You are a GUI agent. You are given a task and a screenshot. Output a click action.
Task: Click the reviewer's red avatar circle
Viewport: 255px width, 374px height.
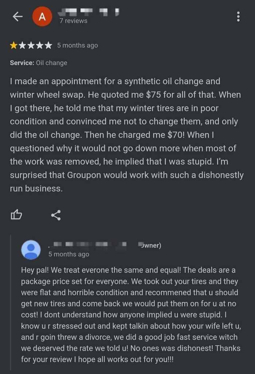pyautogui.click(x=41, y=16)
